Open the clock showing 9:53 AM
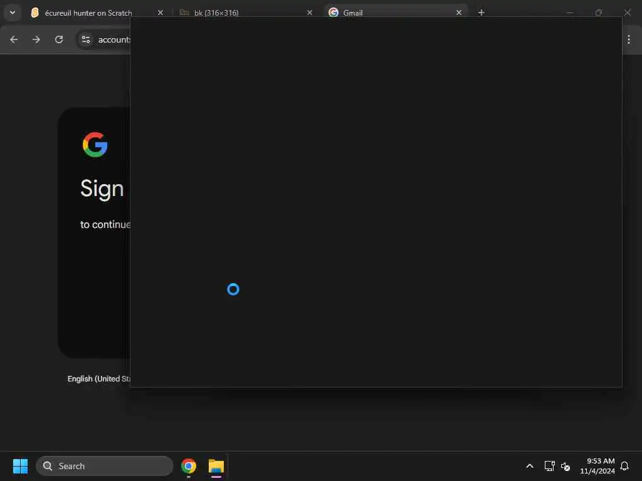Screen dimensions: 642x481 pos(597,466)
